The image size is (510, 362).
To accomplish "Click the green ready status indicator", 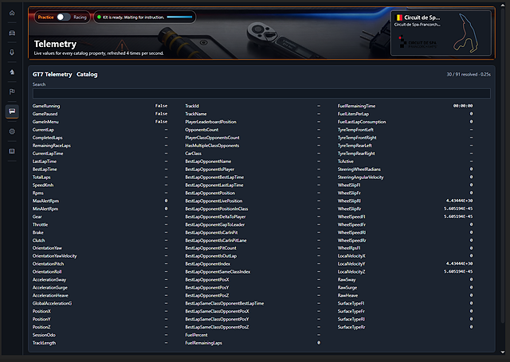I will (x=99, y=18).
